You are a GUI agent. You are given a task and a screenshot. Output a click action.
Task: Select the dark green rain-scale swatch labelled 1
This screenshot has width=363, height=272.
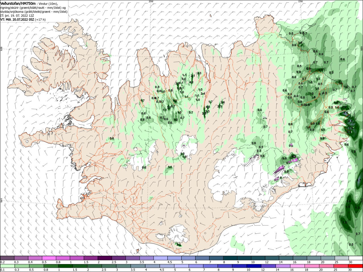tap(66, 266)
